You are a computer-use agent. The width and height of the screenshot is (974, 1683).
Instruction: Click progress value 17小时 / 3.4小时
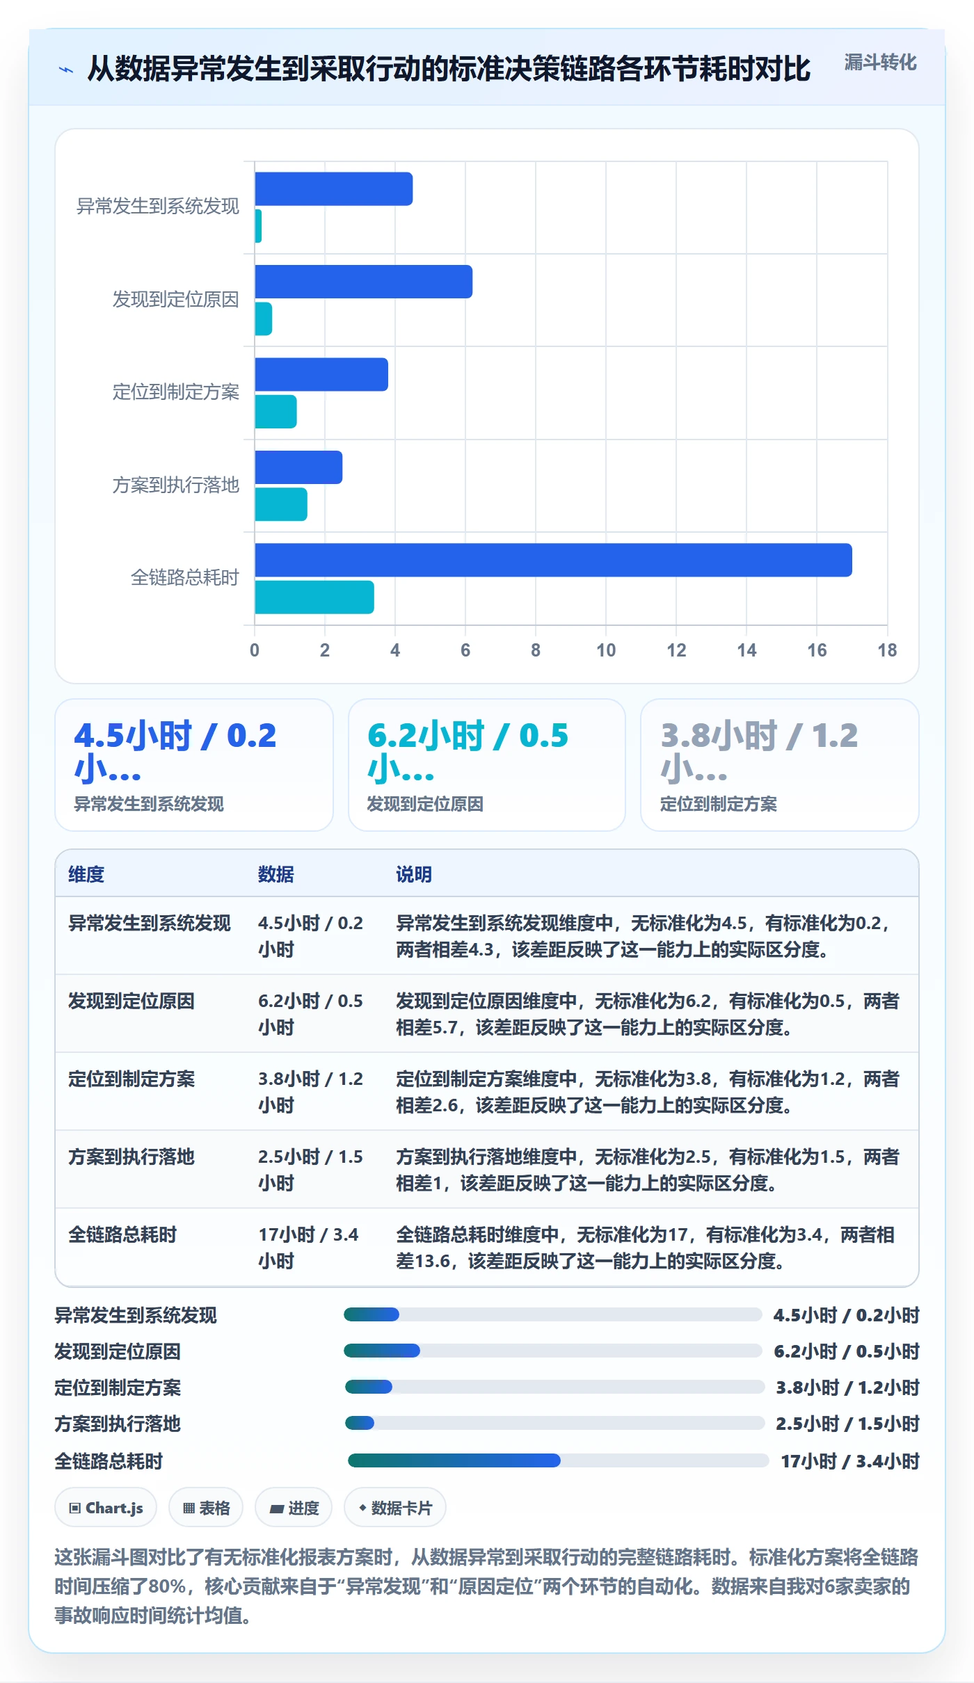click(x=850, y=1461)
